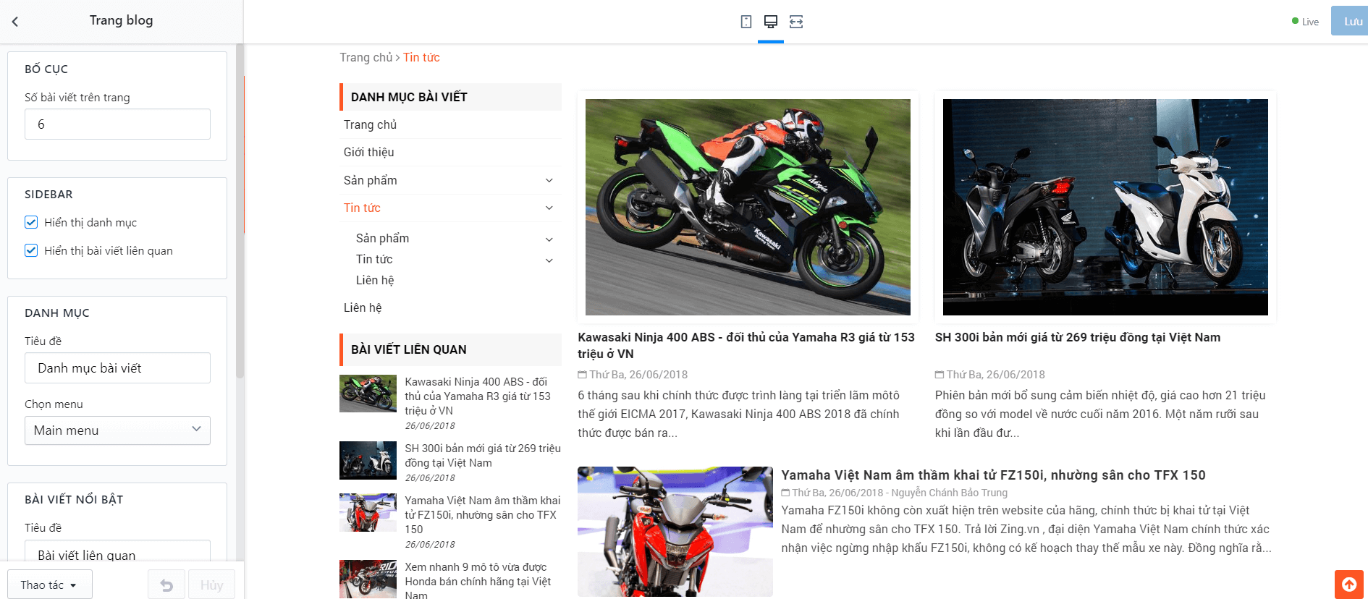This screenshot has height=599, width=1368.
Task: Click the orange scroll-to-top button
Action: point(1349,585)
